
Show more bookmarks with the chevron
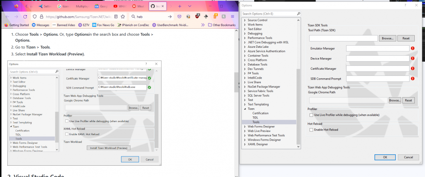[x=203, y=25]
